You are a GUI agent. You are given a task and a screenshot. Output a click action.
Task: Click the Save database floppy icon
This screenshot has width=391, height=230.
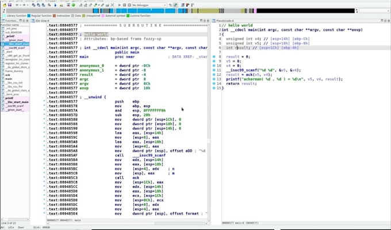10,5
